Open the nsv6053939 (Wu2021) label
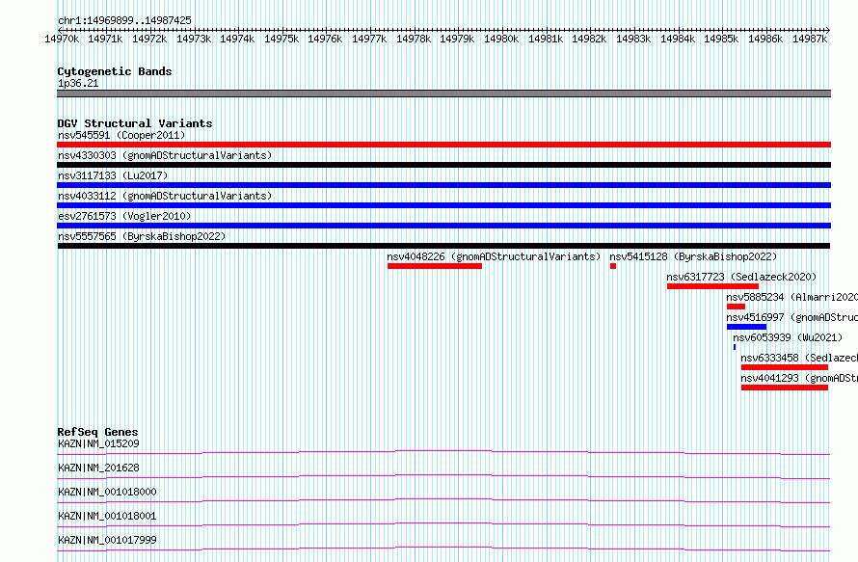 (788, 337)
